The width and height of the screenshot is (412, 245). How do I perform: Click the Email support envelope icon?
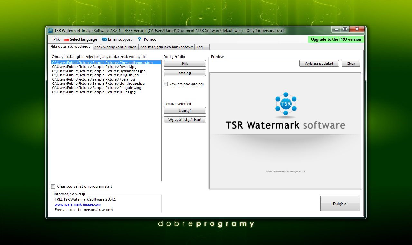(104, 39)
